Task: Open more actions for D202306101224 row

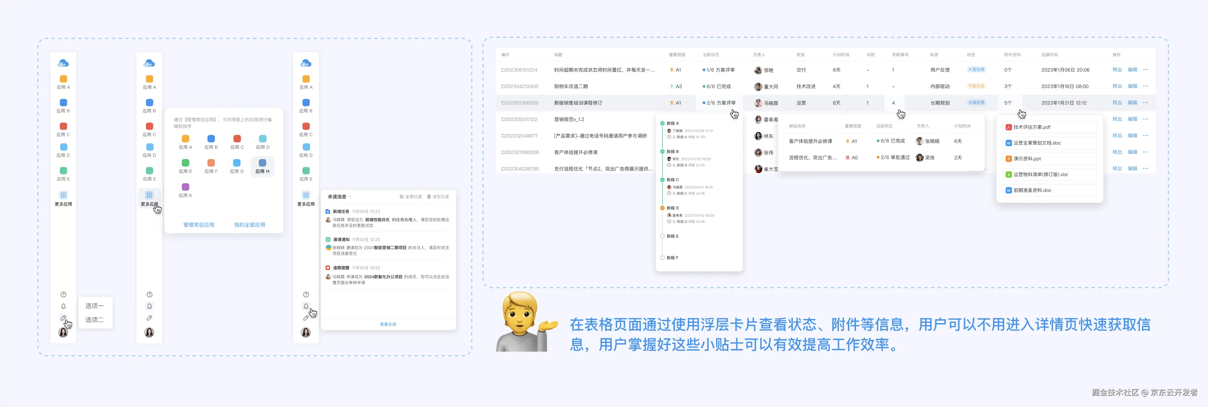Action: pyautogui.click(x=1145, y=70)
